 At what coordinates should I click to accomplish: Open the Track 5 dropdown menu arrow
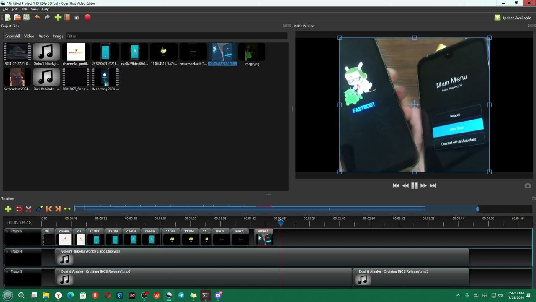click(x=8, y=232)
